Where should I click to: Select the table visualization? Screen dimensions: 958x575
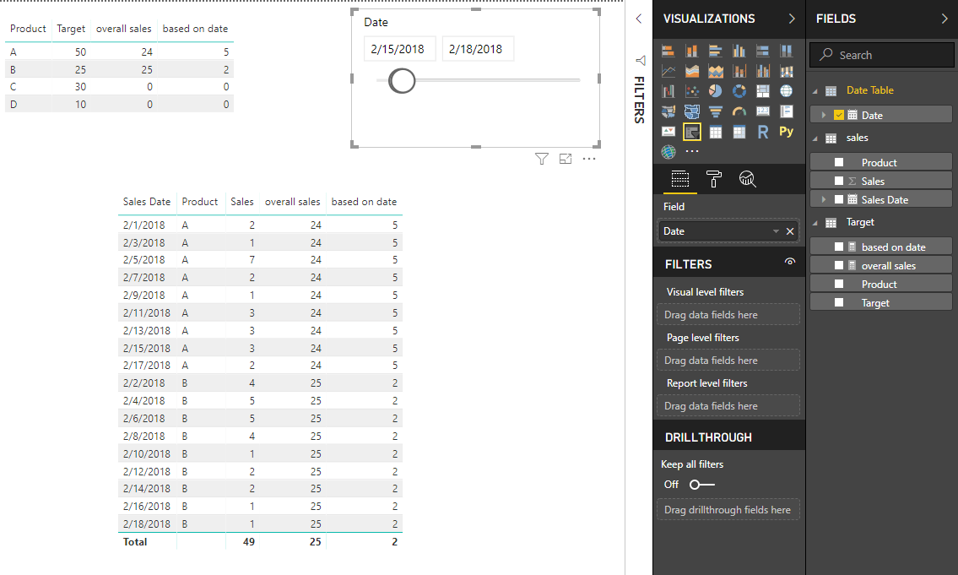[716, 132]
